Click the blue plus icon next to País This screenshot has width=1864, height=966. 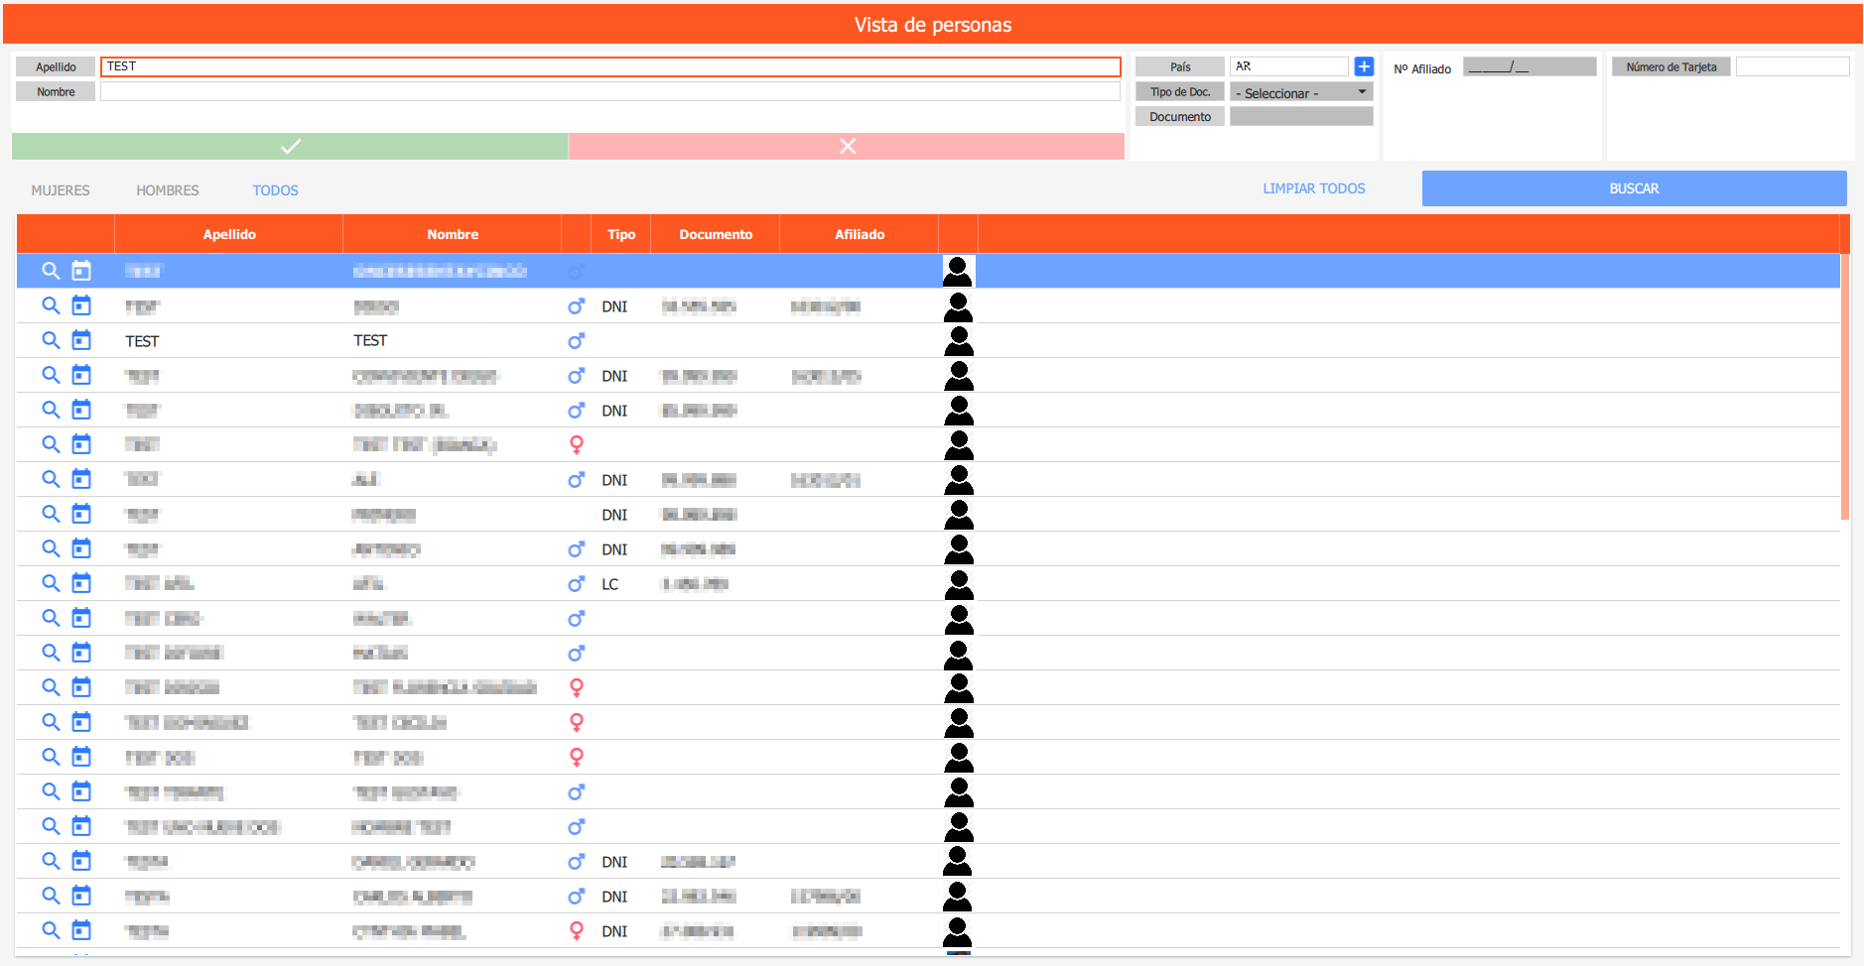pyautogui.click(x=1364, y=66)
